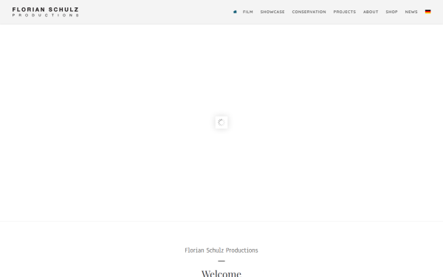This screenshot has width=443, height=277.
Task: Open the Conservation menu item
Action: click(x=309, y=12)
